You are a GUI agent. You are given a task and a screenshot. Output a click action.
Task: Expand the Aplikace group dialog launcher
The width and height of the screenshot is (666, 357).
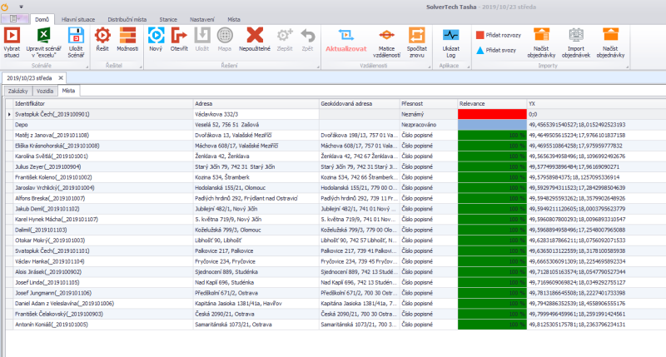coord(468,67)
